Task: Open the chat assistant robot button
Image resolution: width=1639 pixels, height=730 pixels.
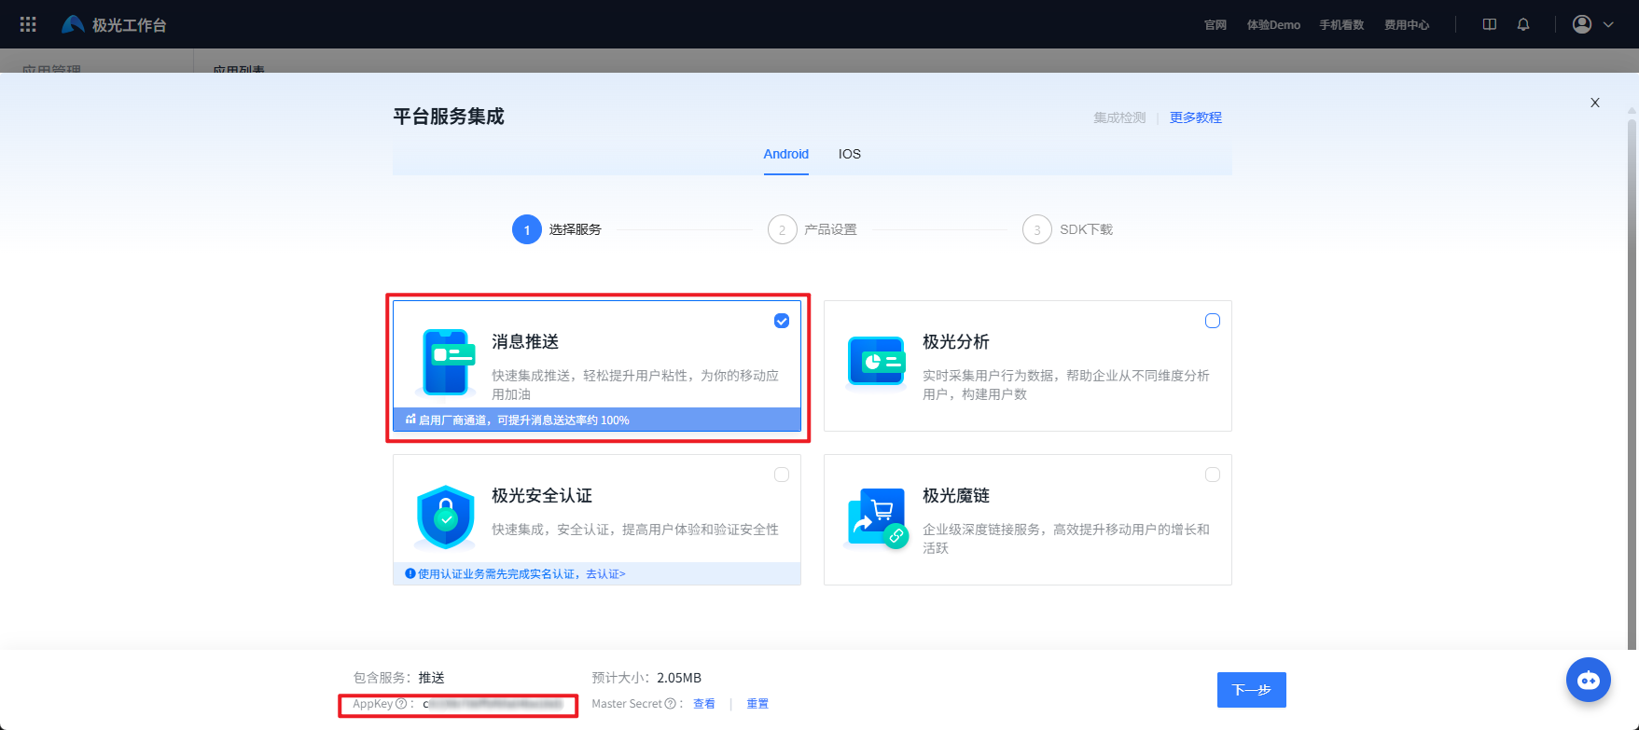Action: (1589, 680)
